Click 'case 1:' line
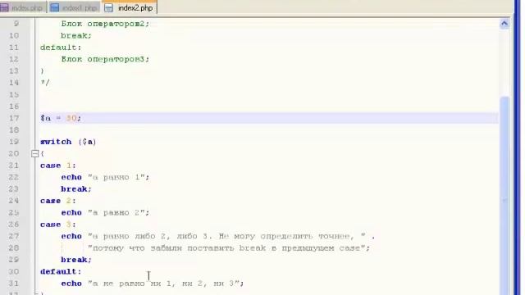The image size is (525, 295). (58, 166)
